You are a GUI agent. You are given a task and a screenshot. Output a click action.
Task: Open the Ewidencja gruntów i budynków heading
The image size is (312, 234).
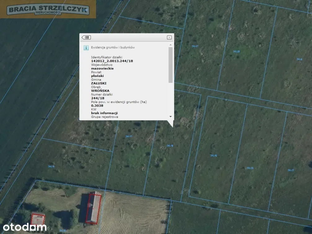(x=113, y=48)
